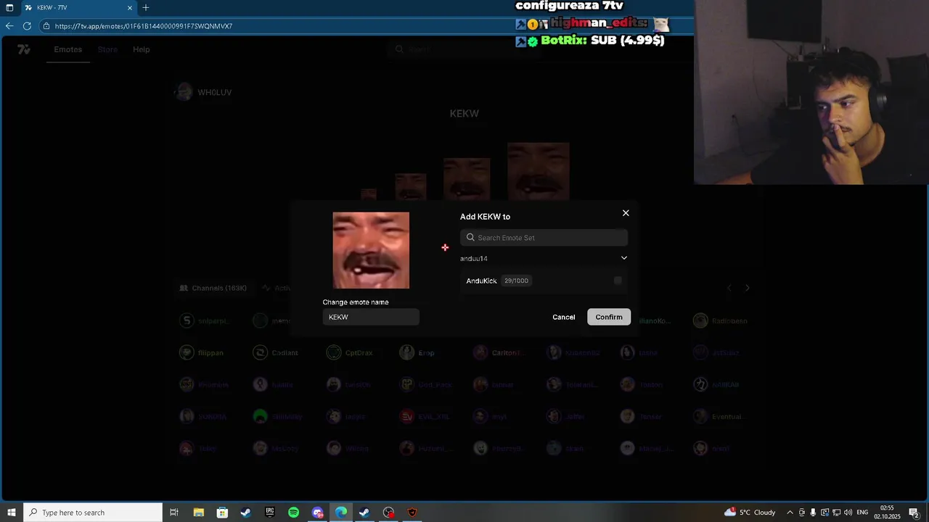929x522 pixels.
Task: Open the Store nav item
Action: point(107,49)
